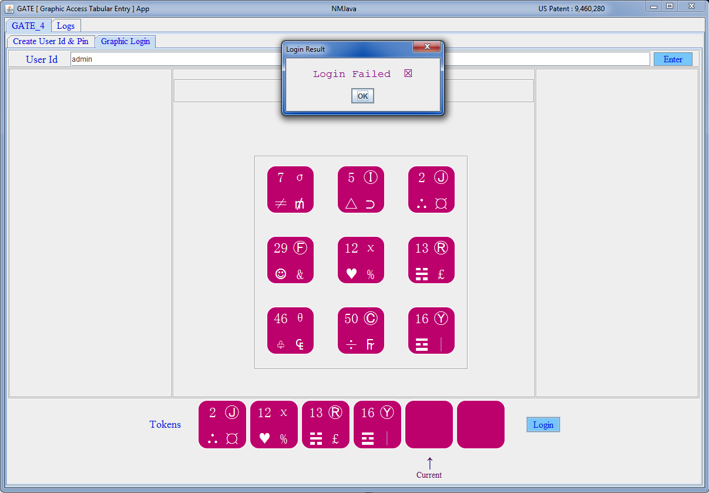The height and width of the screenshot is (493, 709).
Task: Click the entered token 2 in Tokens row
Action: [222, 424]
